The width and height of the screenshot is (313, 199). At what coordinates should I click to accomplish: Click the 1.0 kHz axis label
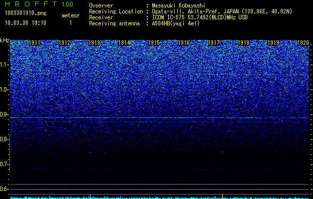(x=4, y=90)
